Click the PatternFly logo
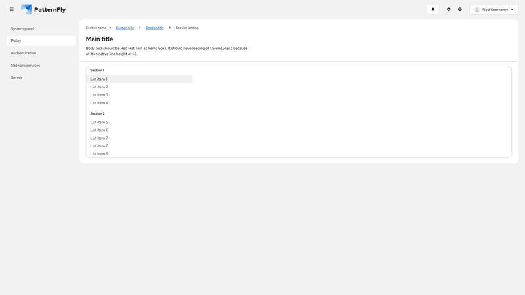 [43, 10]
